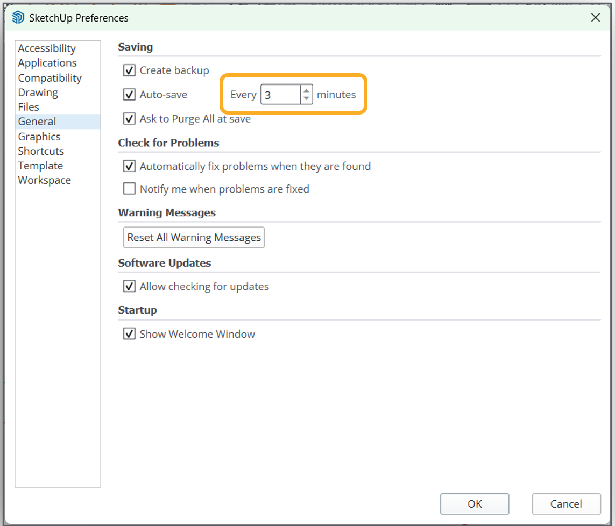The height and width of the screenshot is (526, 615).
Task: Enable Notify me when problems are fixed
Action: pos(129,189)
